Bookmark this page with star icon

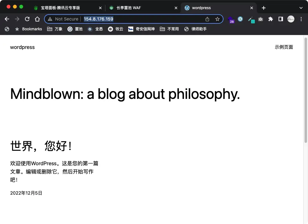pos(217,19)
